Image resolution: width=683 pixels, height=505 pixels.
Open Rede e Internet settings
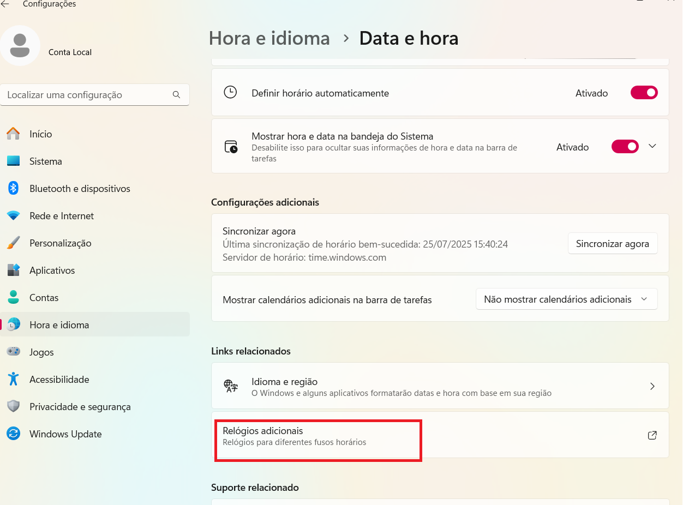pyautogui.click(x=62, y=215)
